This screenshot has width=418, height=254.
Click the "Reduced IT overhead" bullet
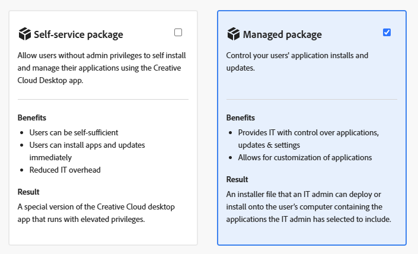[x=65, y=170]
